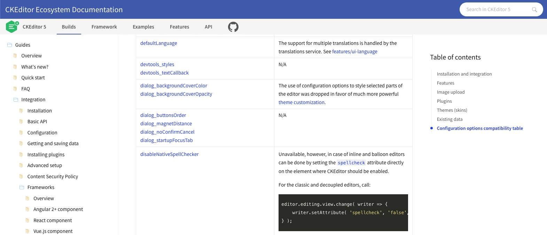Open the Advanced setup guide
The image size is (547, 235).
coord(45,165)
